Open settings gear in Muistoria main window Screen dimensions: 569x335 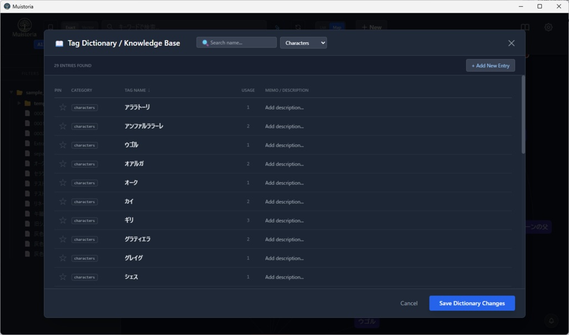click(x=548, y=27)
